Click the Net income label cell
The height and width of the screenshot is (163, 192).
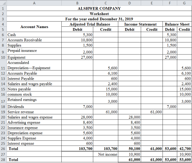[106, 154]
